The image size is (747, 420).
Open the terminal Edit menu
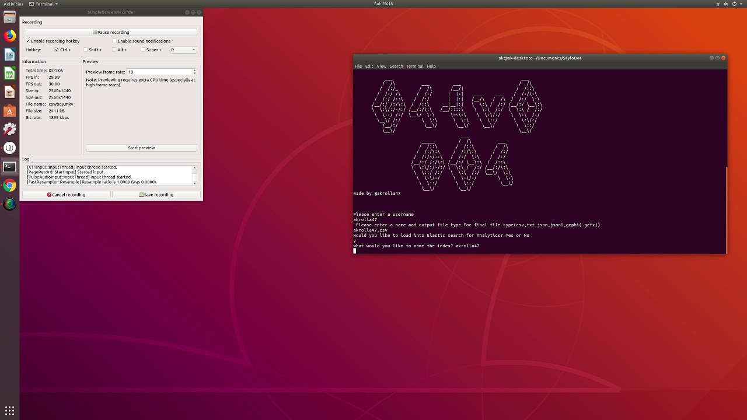pyautogui.click(x=369, y=66)
